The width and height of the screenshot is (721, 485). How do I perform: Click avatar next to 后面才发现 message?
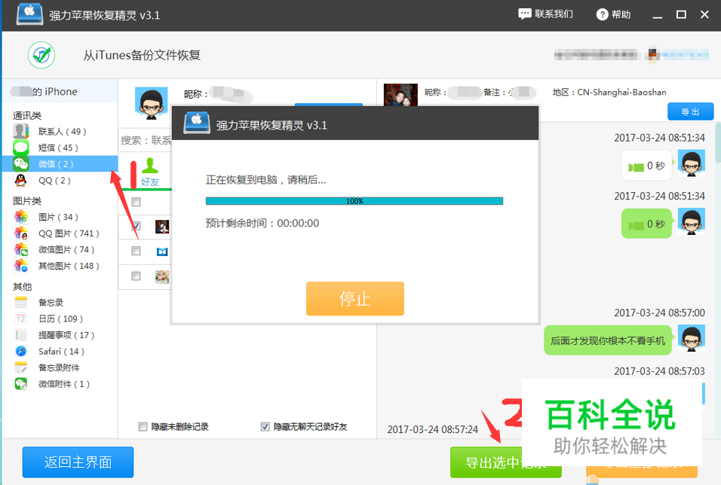pyautogui.click(x=692, y=338)
